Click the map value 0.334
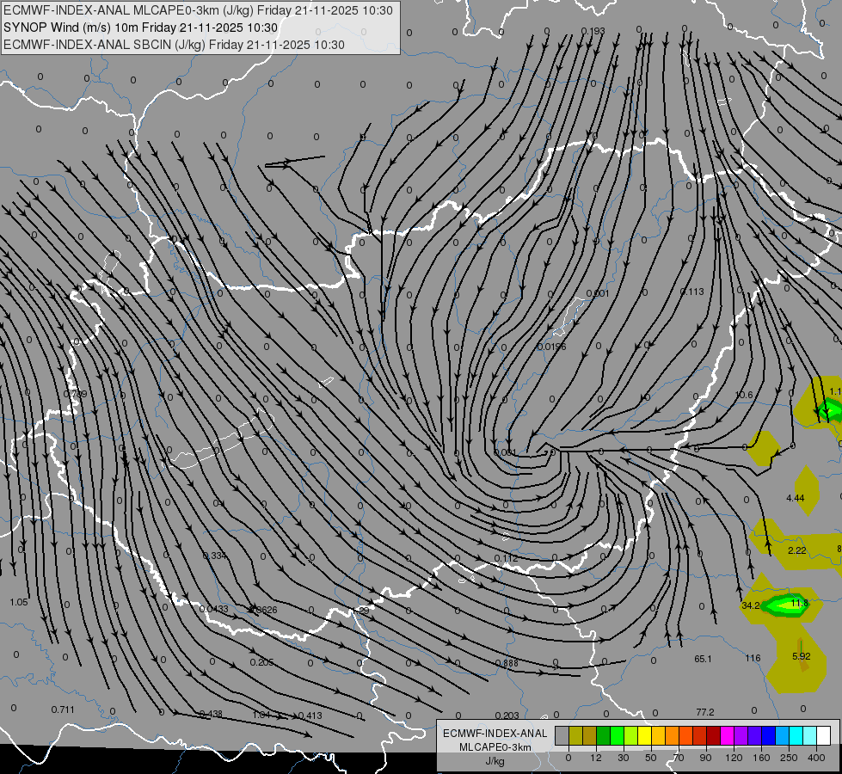The height and width of the screenshot is (774, 842). point(215,556)
